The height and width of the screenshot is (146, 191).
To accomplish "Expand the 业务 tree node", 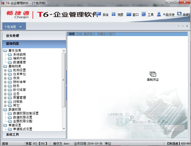I will point(5,94).
